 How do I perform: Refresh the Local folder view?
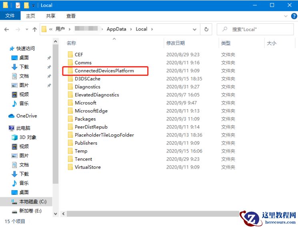[206, 29]
